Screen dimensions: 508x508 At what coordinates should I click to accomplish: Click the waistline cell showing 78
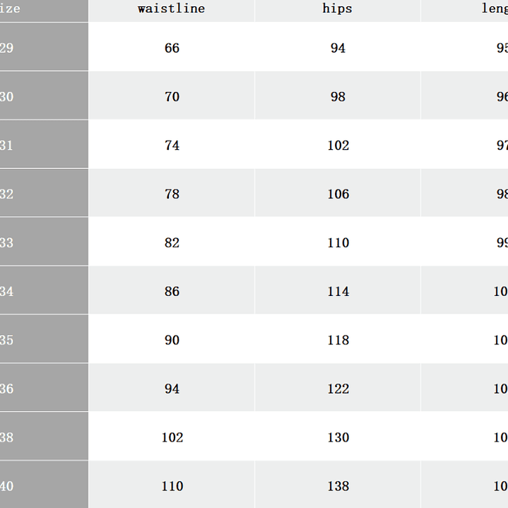point(172,194)
